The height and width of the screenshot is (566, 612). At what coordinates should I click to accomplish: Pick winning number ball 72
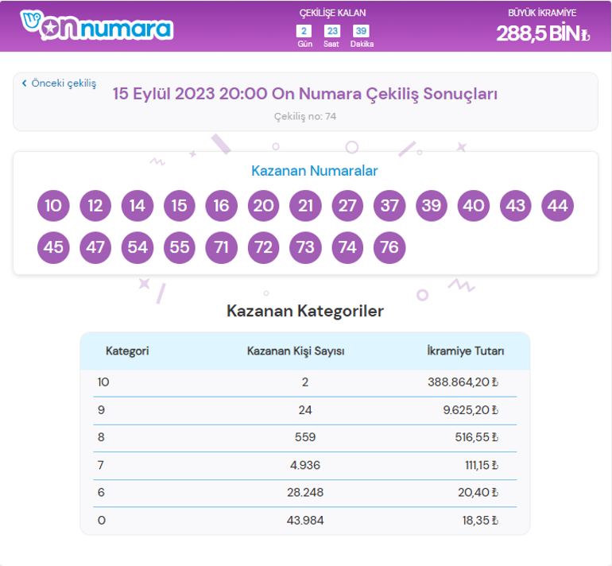[x=263, y=247]
